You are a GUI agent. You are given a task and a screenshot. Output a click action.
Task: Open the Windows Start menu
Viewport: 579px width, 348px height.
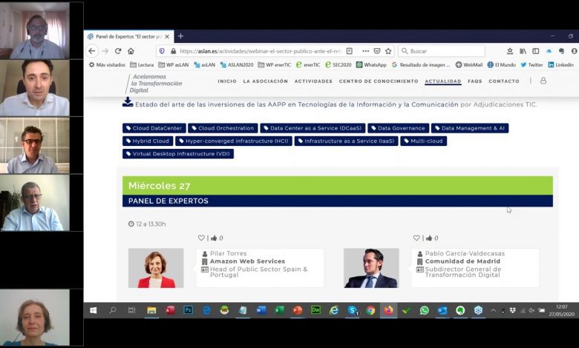tap(93, 310)
